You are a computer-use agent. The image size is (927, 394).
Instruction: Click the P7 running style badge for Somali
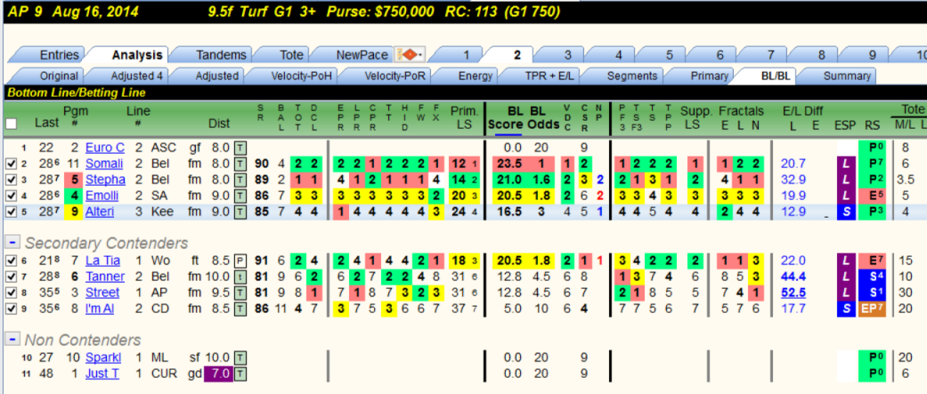tap(874, 164)
